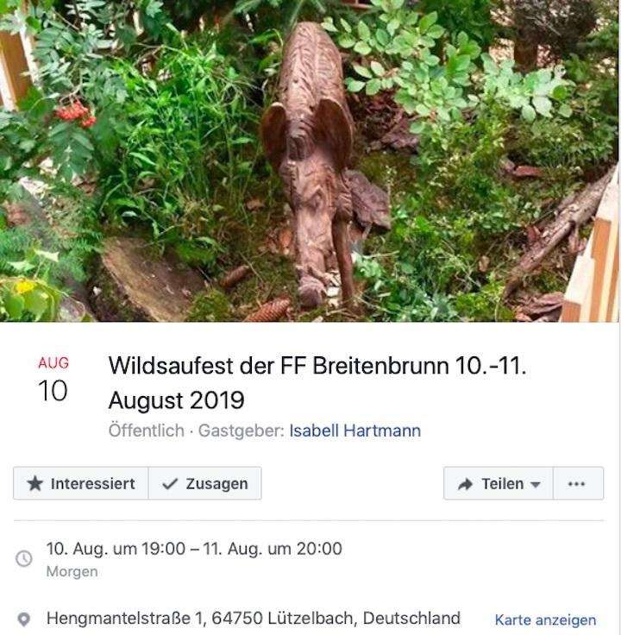This screenshot has width=621, height=635.
Task: Click the Hengmantelstraße 1 address text
Action: 254,619
